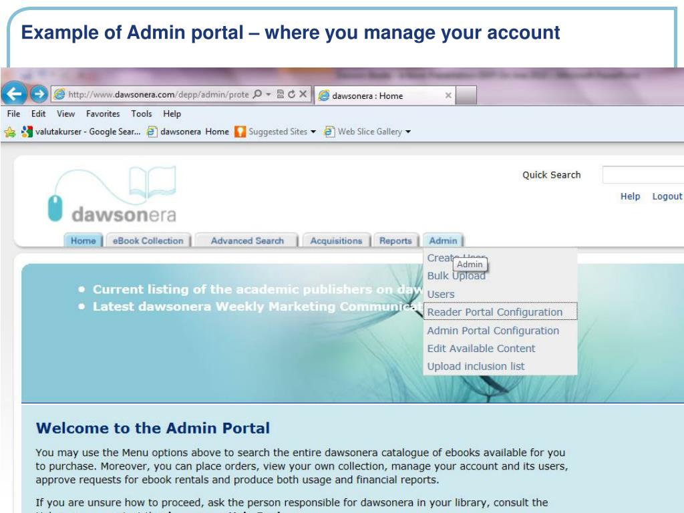The height and width of the screenshot is (513, 684).
Task: Click the Web Slice Gallery favorite
Action: (363, 132)
